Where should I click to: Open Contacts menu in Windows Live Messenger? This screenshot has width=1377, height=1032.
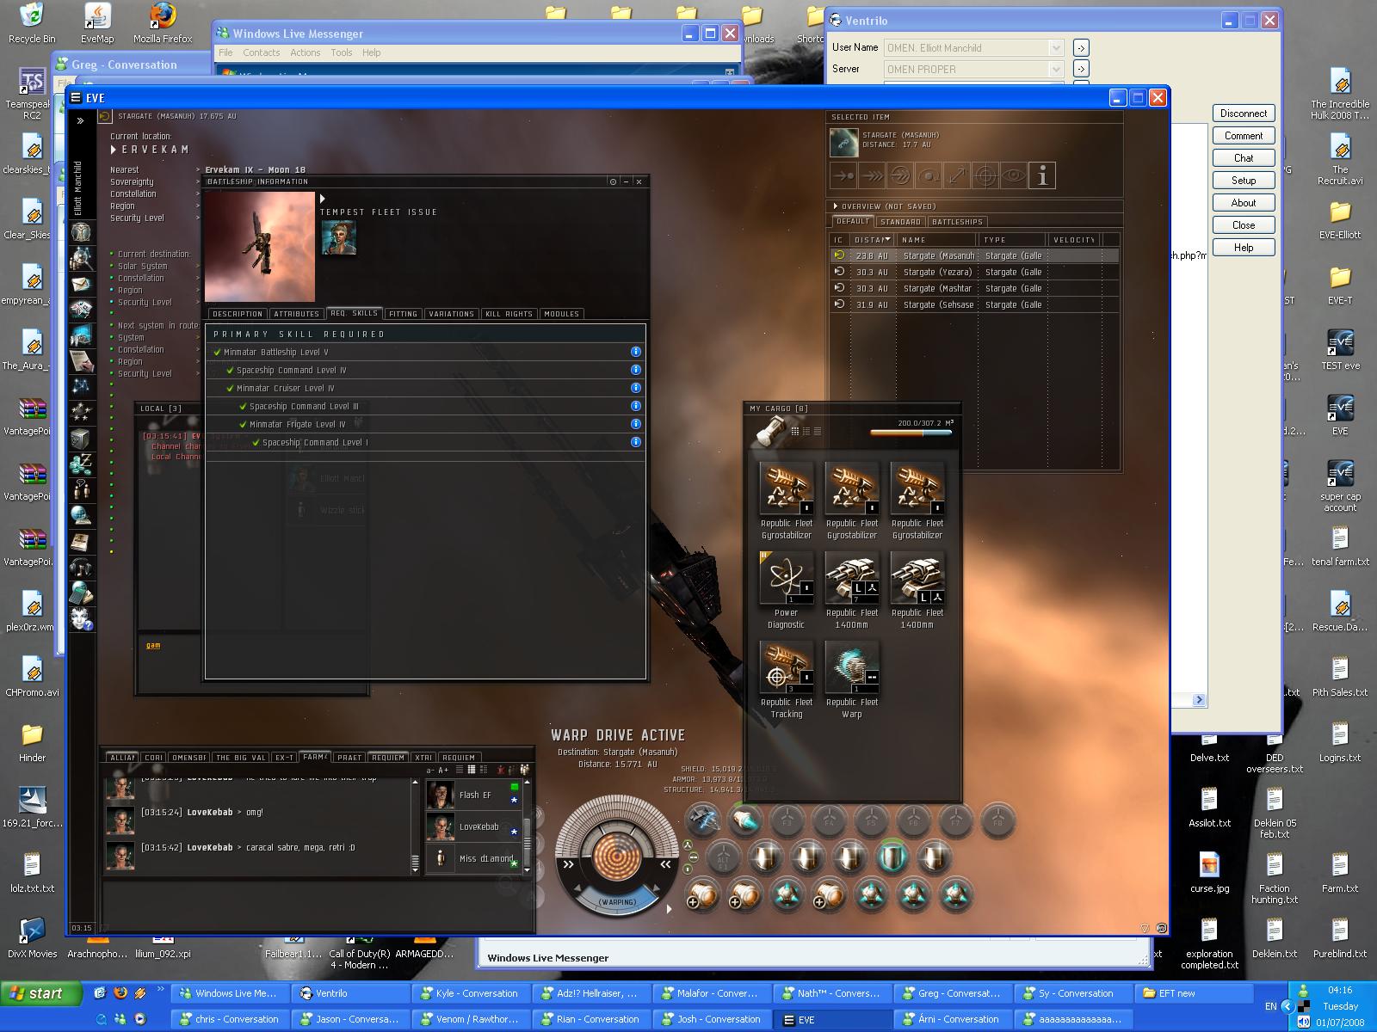coord(261,52)
